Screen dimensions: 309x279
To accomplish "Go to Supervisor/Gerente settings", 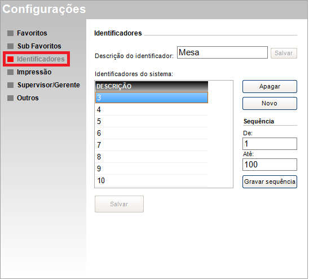I will click(x=48, y=85).
